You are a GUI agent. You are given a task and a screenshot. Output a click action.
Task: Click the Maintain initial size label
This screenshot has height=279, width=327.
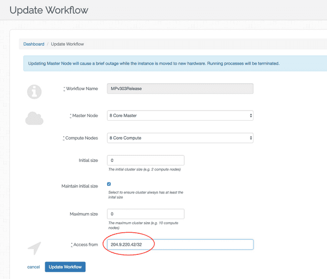click(79, 186)
